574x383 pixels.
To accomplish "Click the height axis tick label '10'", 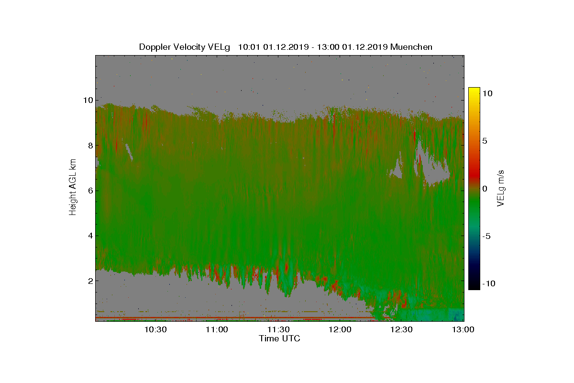I will (88, 100).
